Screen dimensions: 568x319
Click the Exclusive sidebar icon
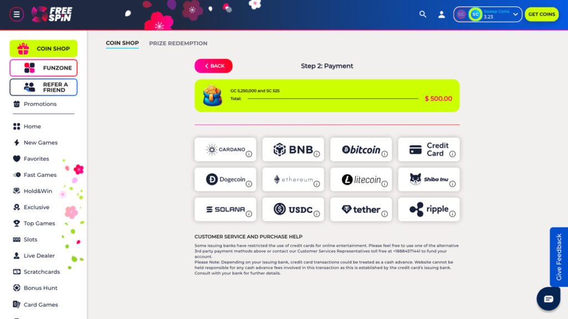(x=17, y=207)
